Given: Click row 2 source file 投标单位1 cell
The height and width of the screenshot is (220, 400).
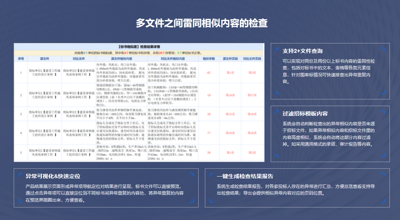Looking at the screenshot, I should pos(45,95).
